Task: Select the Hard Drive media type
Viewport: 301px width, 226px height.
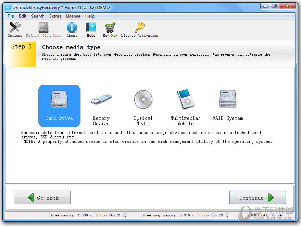Action: [59, 106]
